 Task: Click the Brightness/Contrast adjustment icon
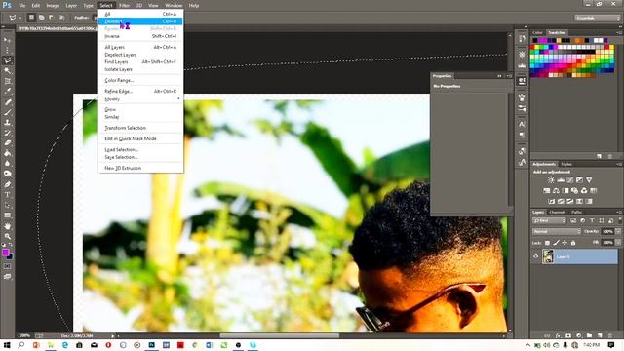[x=551, y=180]
